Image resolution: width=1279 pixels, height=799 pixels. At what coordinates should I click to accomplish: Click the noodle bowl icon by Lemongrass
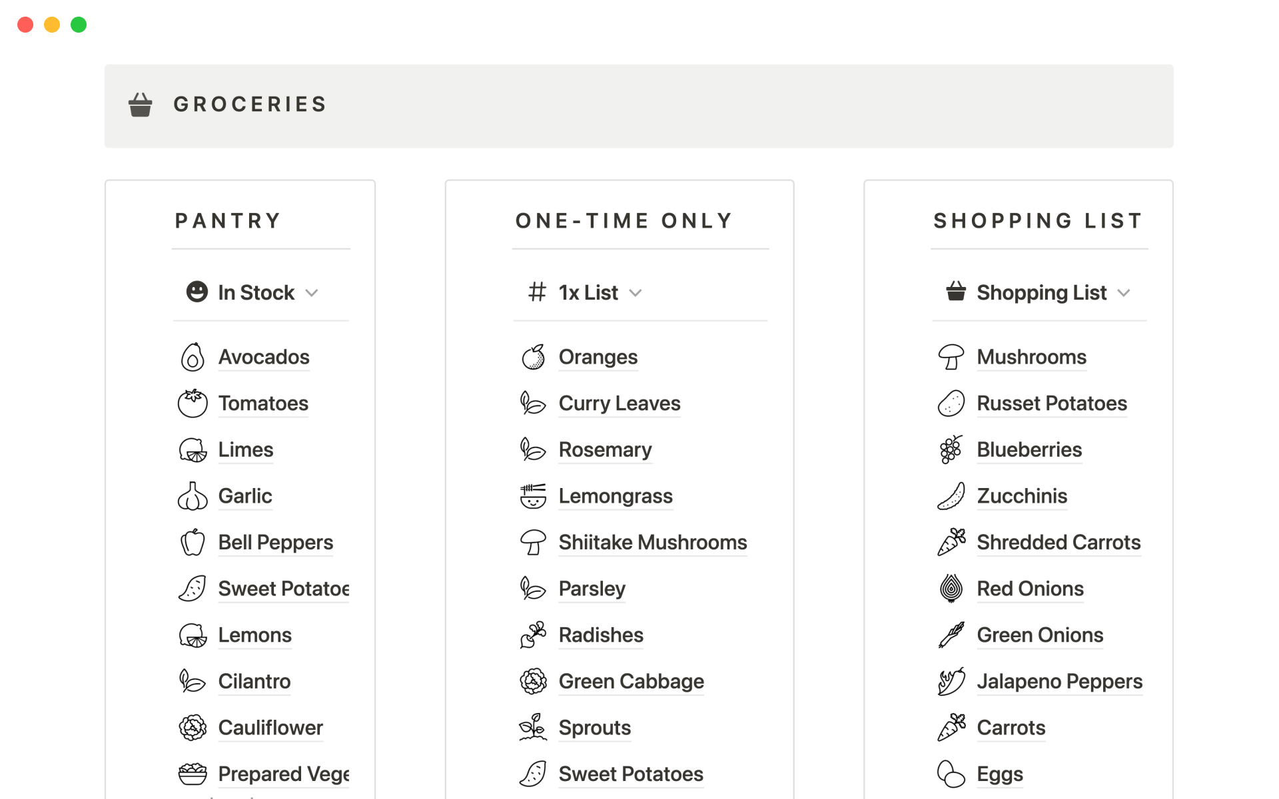(x=533, y=497)
